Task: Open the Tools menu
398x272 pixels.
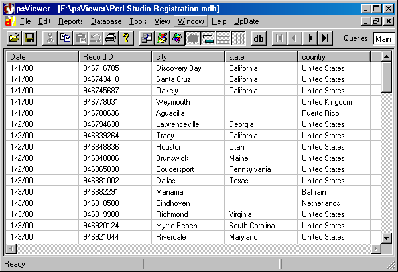Action: coord(138,21)
